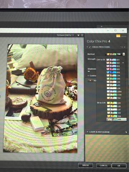This screenshot has width=129, height=172.
Task: Remove the Cross Processing filter with its X
Action: pos(125,47)
